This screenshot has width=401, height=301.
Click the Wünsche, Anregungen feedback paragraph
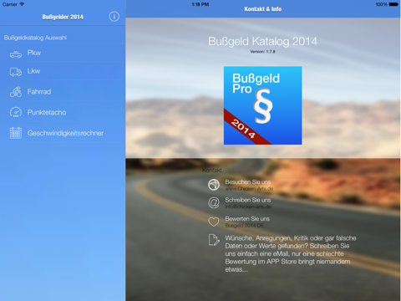point(291,253)
